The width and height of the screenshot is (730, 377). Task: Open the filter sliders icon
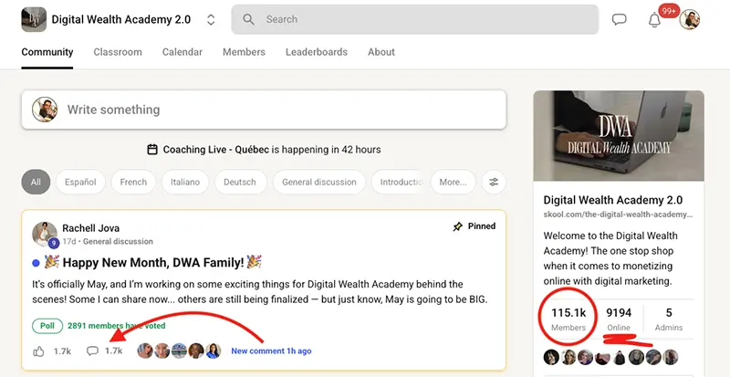pyautogui.click(x=494, y=183)
